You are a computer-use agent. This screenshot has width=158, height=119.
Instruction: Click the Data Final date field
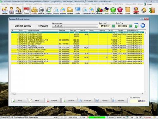coord(122,26)
